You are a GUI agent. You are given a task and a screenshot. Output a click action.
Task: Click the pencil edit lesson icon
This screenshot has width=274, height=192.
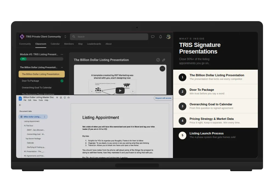click(x=164, y=60)
